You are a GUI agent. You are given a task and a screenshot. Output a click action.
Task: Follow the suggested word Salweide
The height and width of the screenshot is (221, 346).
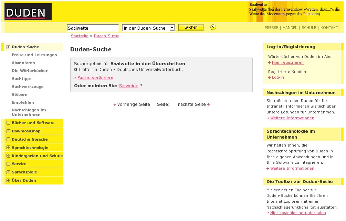(129, 86)
